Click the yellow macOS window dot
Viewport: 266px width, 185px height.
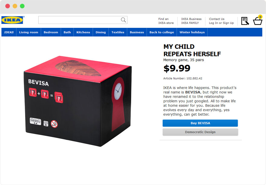(x=15, y=6)
